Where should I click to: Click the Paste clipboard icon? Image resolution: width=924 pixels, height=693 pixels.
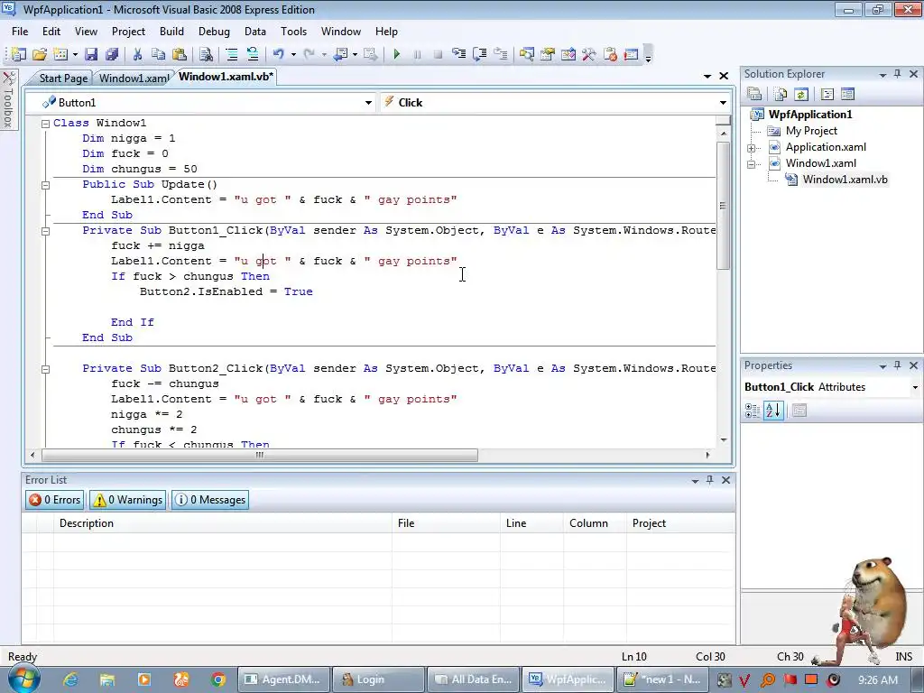[180, 55]
